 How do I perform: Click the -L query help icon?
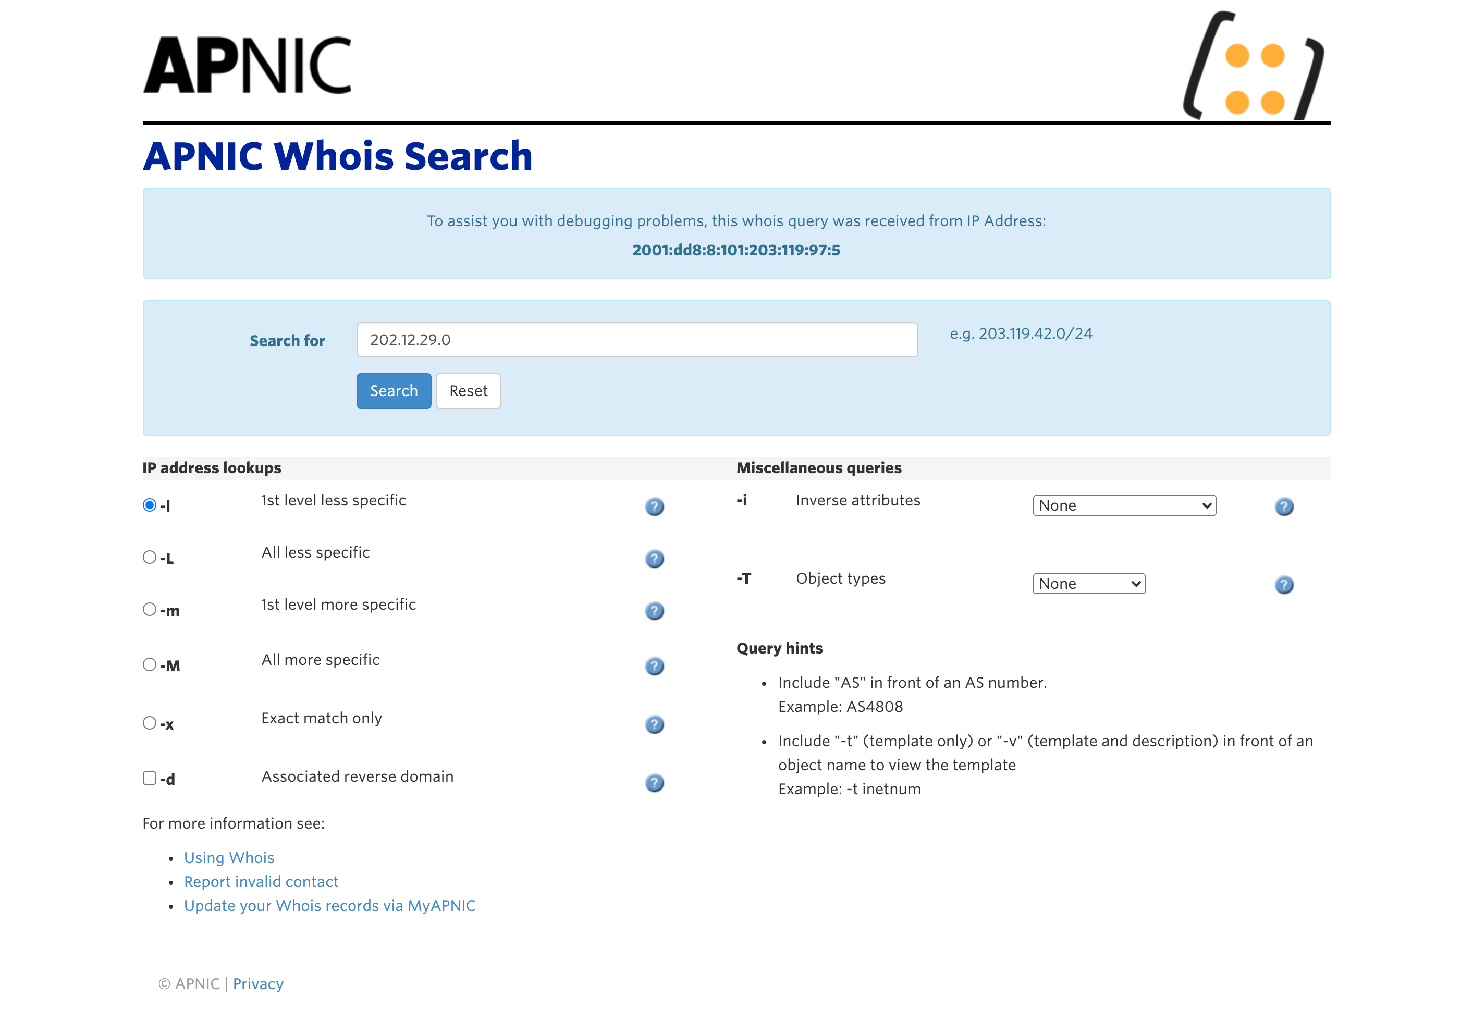tap(655, 558)
